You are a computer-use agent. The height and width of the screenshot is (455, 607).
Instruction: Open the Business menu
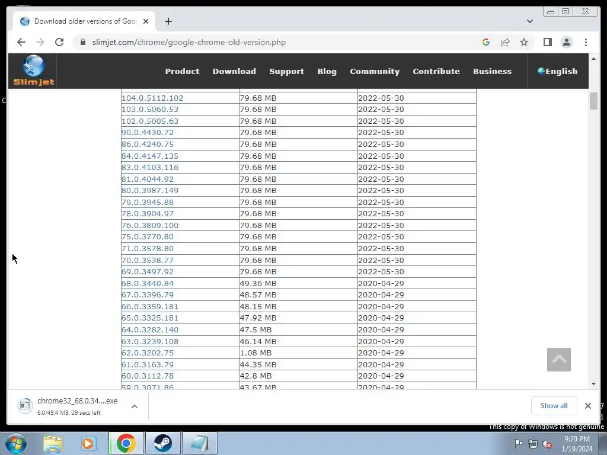click(x=493, y=71)
